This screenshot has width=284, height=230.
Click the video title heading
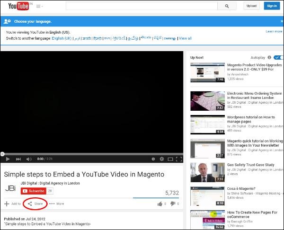click(x=84, y=174)
